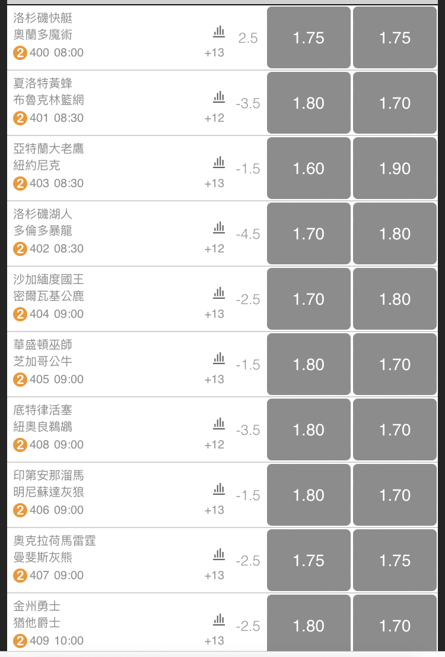Viewport: 445px width, 657px height.
Task: Select 1.80 odds for 密爾瓦基公鹿
Action: pyautogui.click(x=395, y=299)
